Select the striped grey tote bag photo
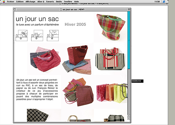175x125 pixels. coord(110,59)
